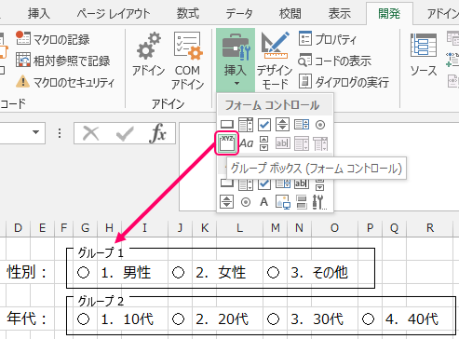Select radio button 3. 30代
This screenshot has width=459, height=339.
coord(273,319)
